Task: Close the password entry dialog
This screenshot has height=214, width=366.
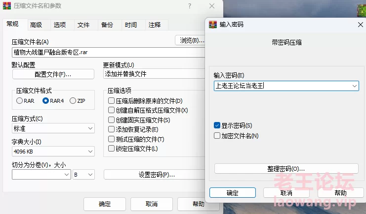Action: point(360,25)
